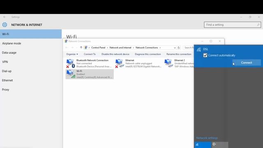
Task: Close the Network Connections window
Action: pyautogui.click(x=220, y=41)
